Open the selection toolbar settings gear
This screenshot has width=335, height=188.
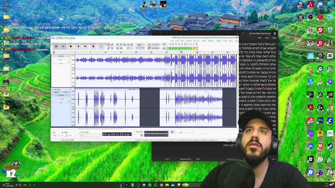[142, 135]
